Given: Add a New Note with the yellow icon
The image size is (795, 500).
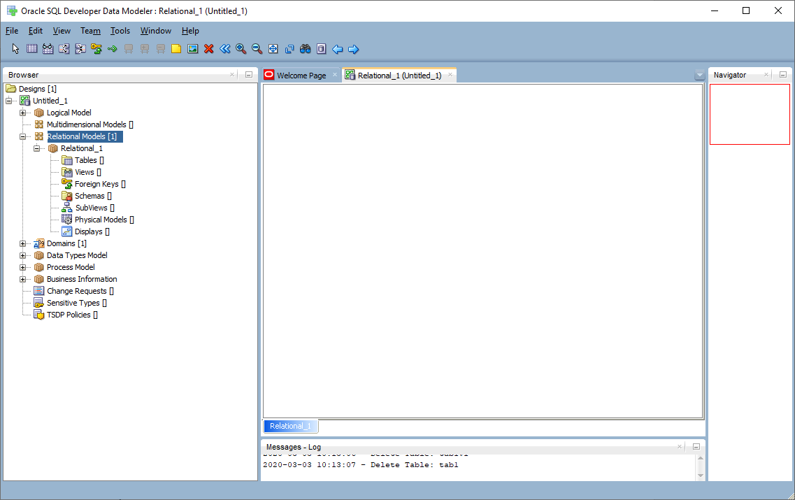Looking at the screenshot, I should coord(176,49).
